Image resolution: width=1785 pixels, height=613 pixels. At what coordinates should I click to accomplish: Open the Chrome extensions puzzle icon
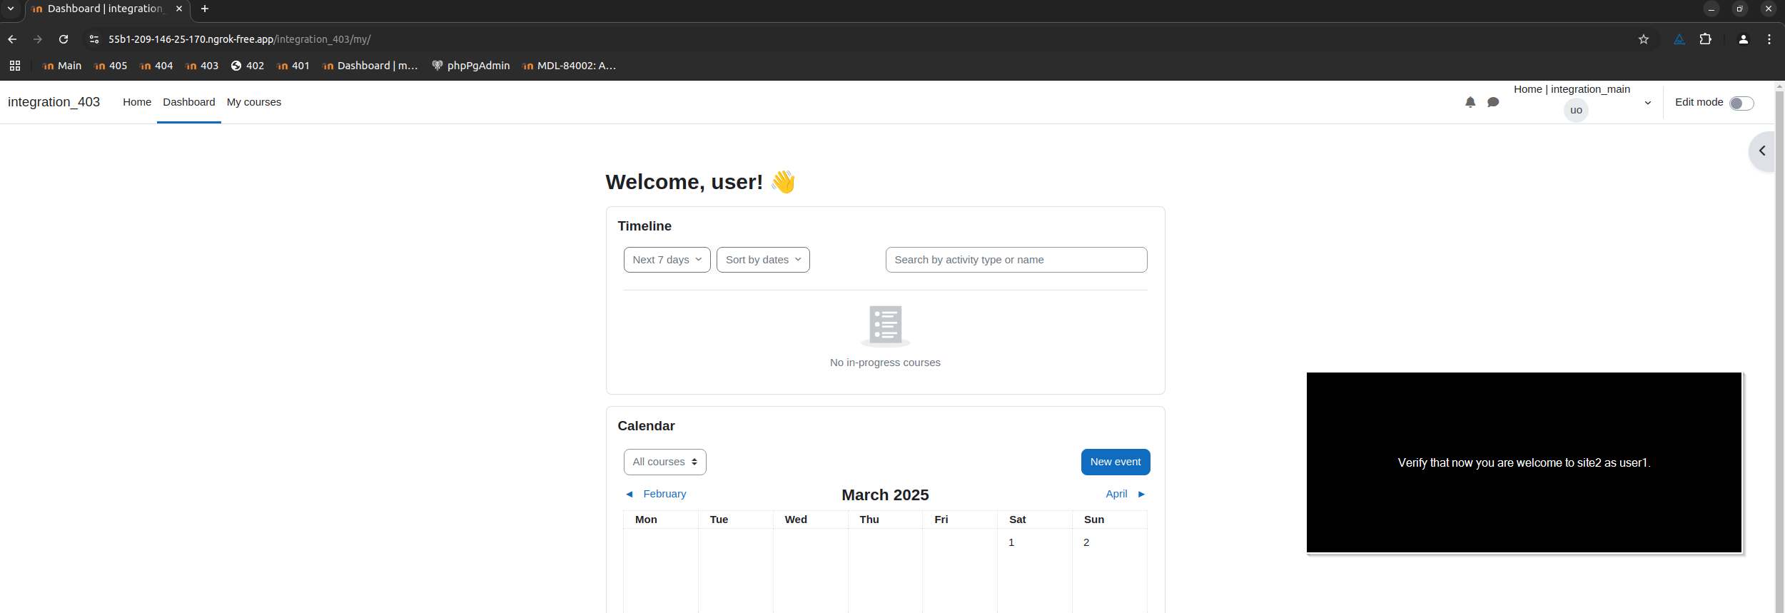coord(1706,39)
